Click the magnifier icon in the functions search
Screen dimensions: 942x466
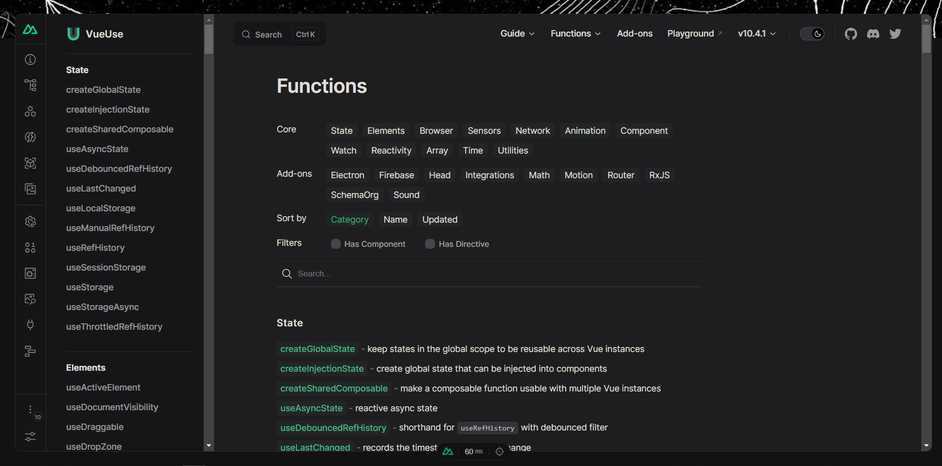(287, 274)
